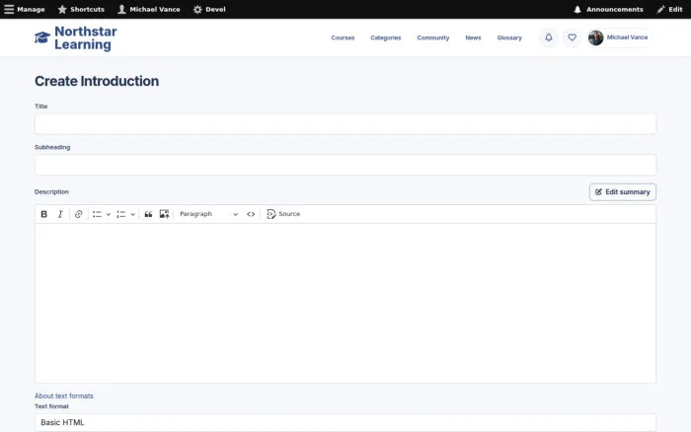The width and height of the screenshot is (691, 432).
Task: Toggle bold formatting in the editor toolbar
Action: tap(44, 214)
